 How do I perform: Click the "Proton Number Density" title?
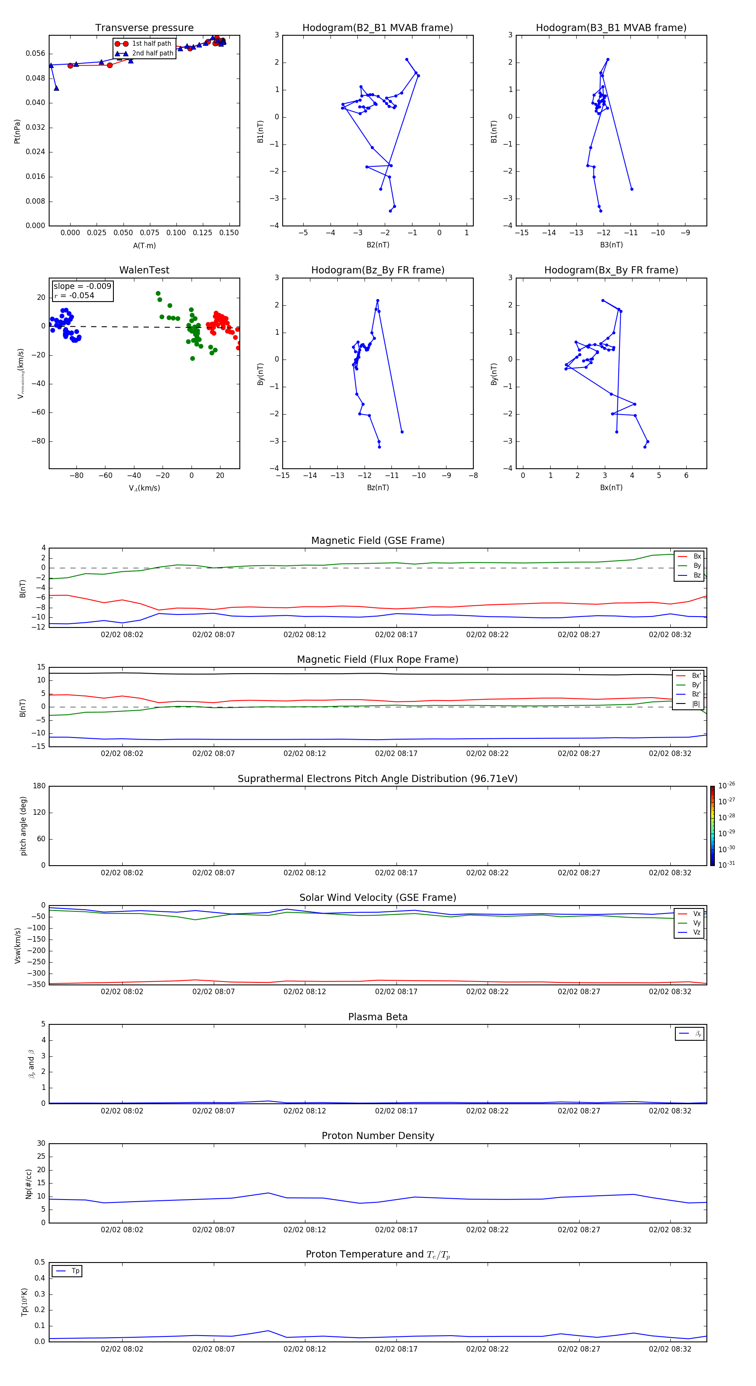tap(378, 1136)
